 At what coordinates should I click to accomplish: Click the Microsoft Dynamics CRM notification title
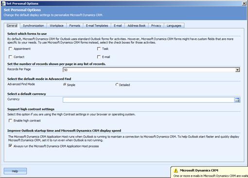199,170
